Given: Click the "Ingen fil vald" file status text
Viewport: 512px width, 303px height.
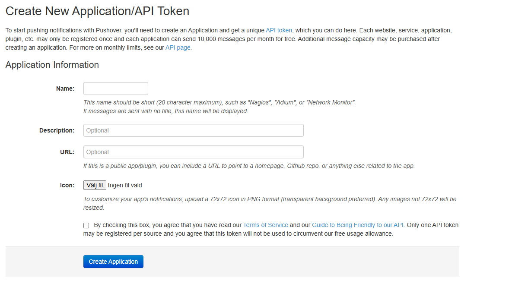Looking at the screenshot, I should click(125, 185).
